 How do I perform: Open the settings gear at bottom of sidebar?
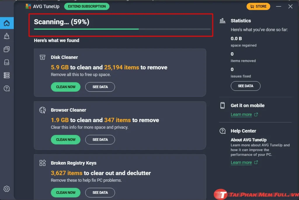click(7, 189)
